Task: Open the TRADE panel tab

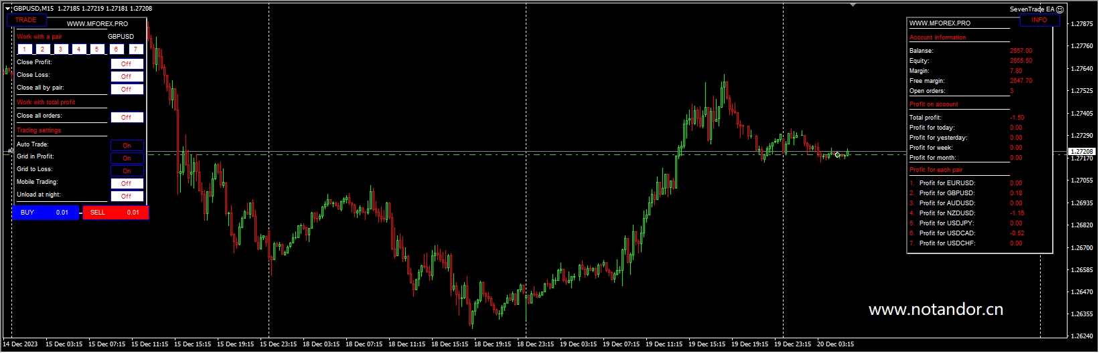Action: pos(26,20)
